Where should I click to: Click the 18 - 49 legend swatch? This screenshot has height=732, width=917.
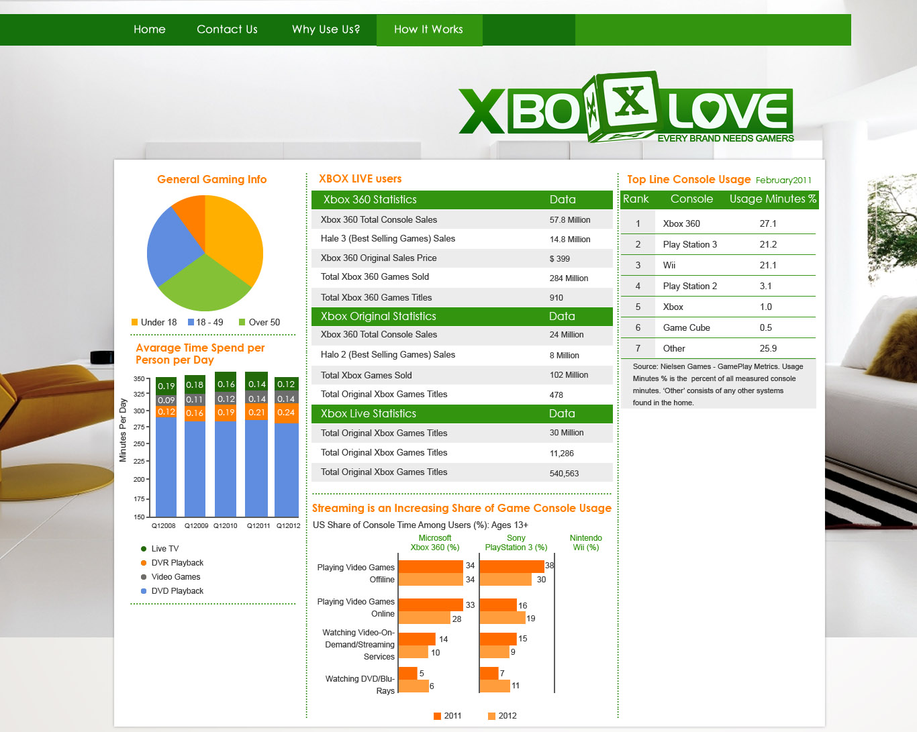(x=191, y=322)
